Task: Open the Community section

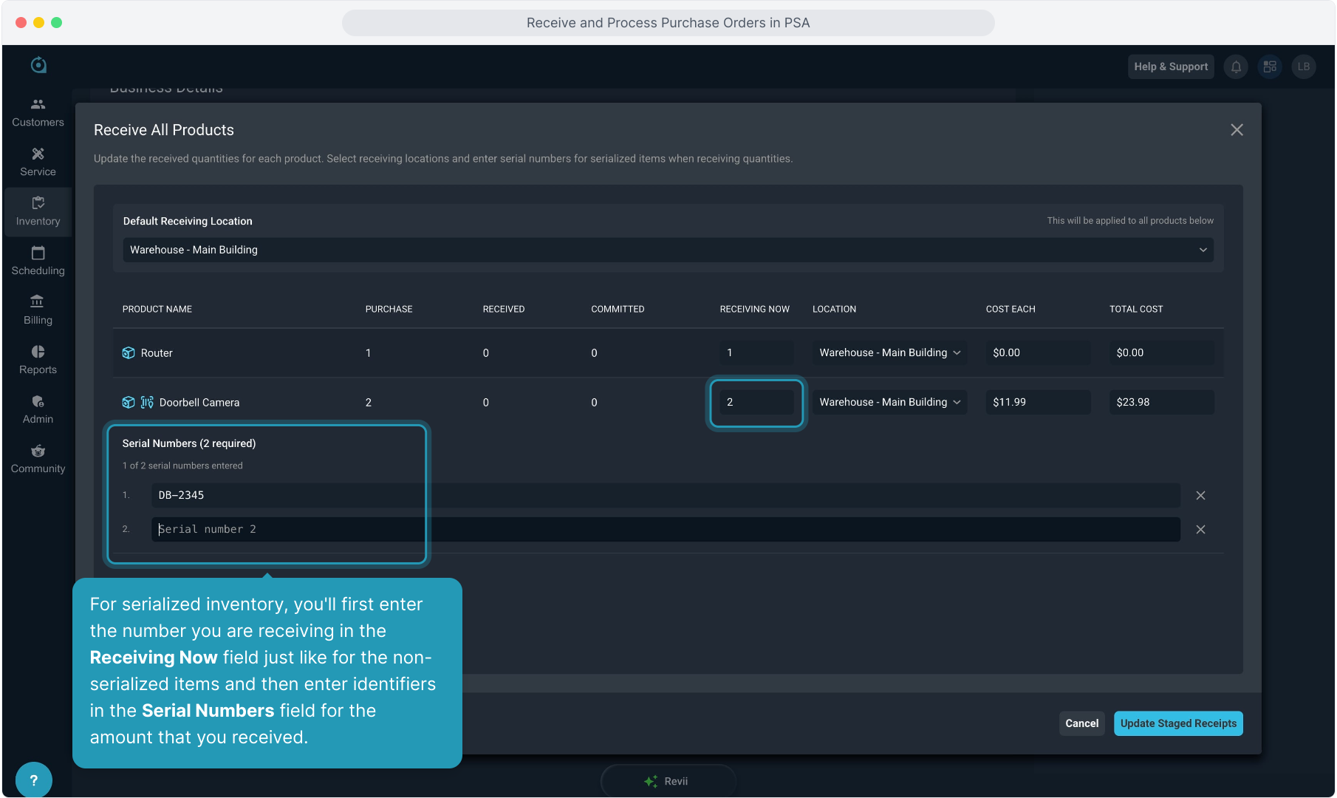Action: click(x=38, y=459)
